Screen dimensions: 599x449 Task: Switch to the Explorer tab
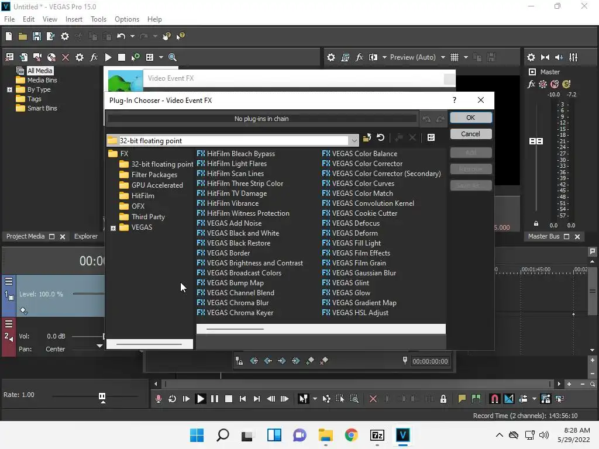[x=86, y=236]
